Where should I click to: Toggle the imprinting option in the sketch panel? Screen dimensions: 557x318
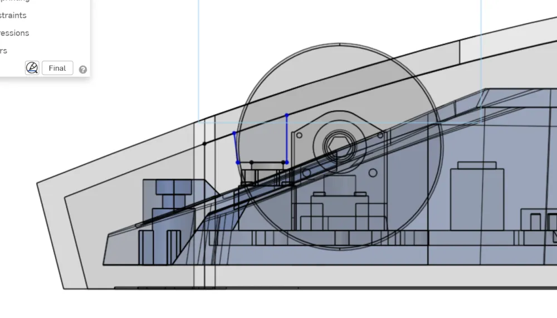14,1
